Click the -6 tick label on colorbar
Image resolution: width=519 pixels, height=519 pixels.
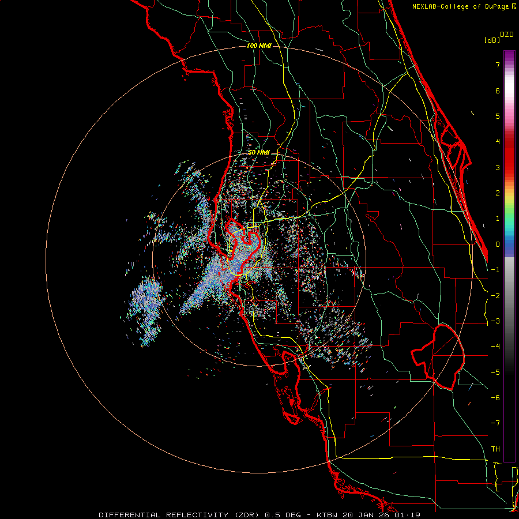click(495, 398)
